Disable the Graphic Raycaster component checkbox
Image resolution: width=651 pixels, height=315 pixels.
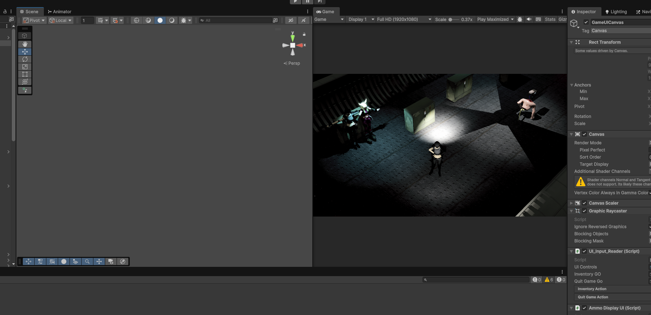tap(584, 211)
